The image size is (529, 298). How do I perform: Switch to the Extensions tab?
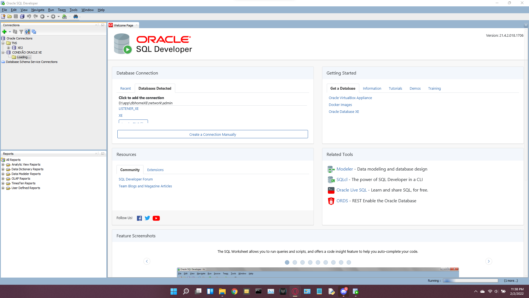[155, 170]
